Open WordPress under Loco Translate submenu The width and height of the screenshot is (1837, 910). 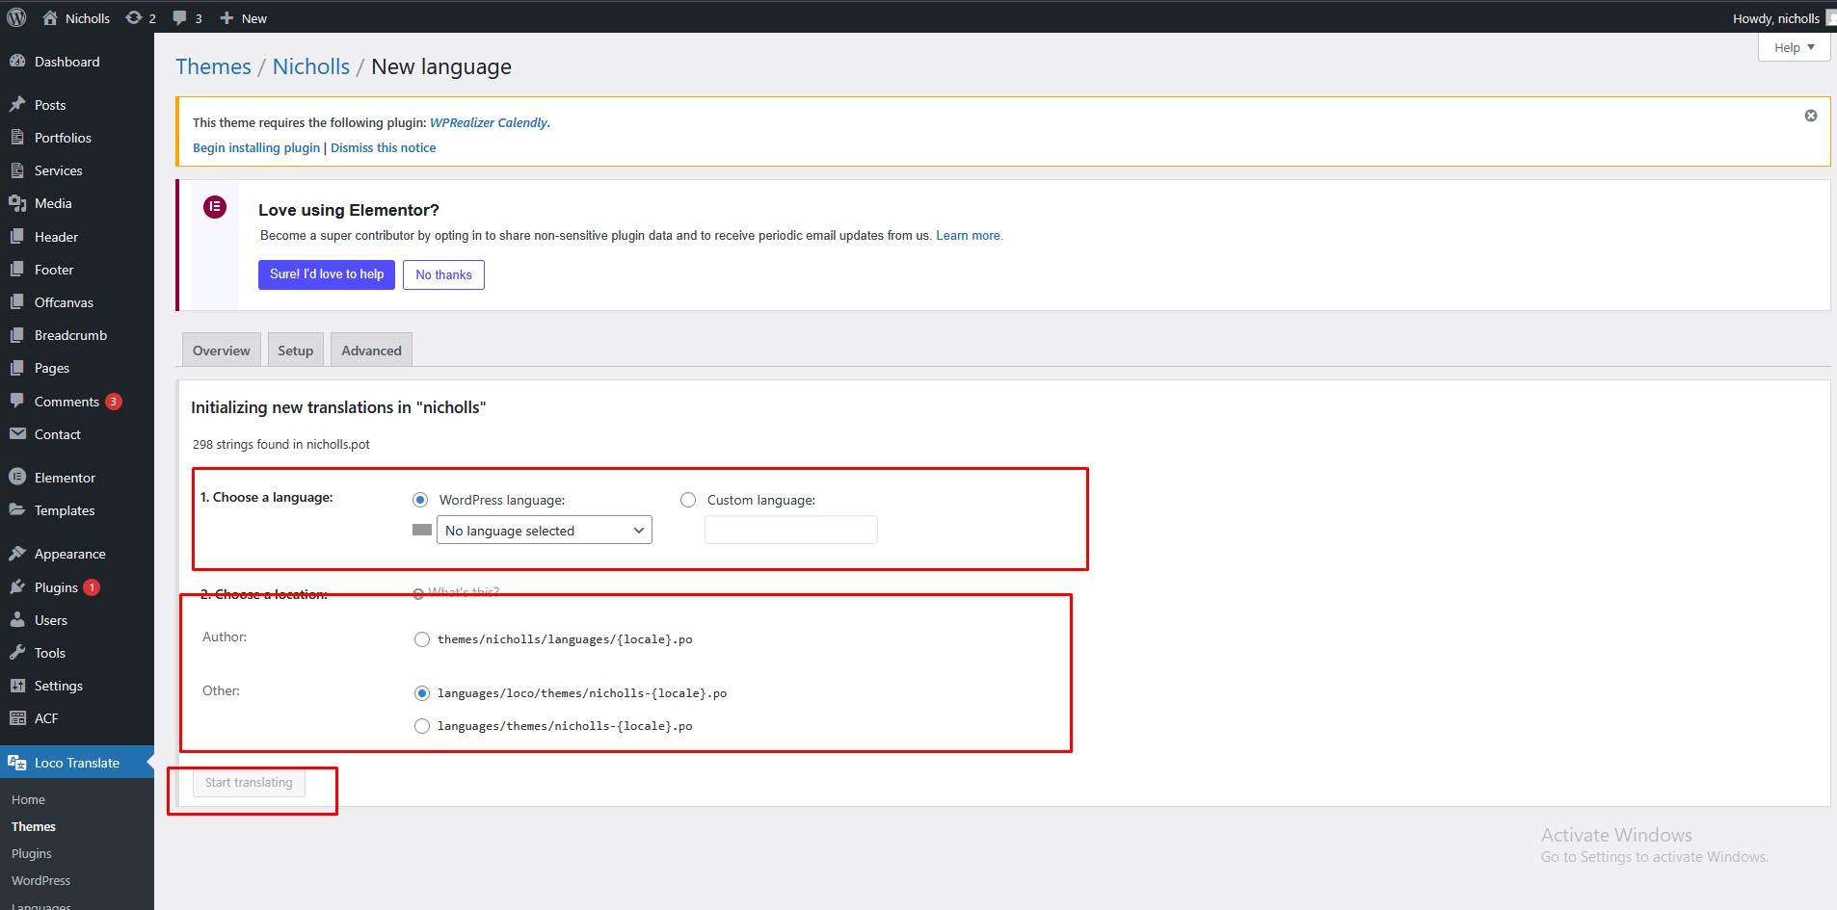coord(41,880)
